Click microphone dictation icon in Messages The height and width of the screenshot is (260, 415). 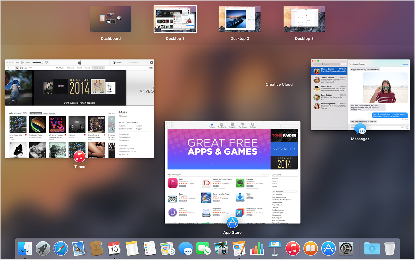[407, 127]
